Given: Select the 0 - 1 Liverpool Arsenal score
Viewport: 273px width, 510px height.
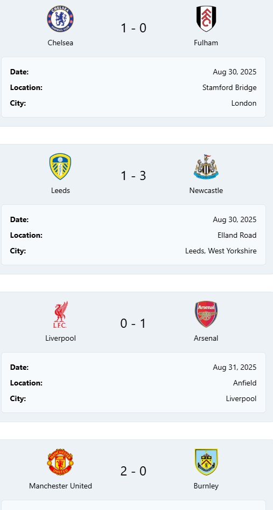Looking at the screenshot, I should 133,323.
